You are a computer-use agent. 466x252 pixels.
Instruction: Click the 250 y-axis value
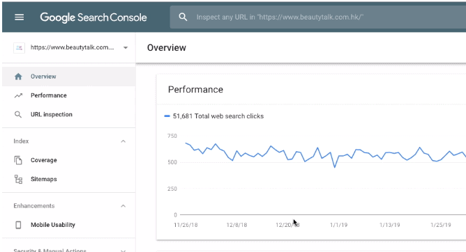172,189
